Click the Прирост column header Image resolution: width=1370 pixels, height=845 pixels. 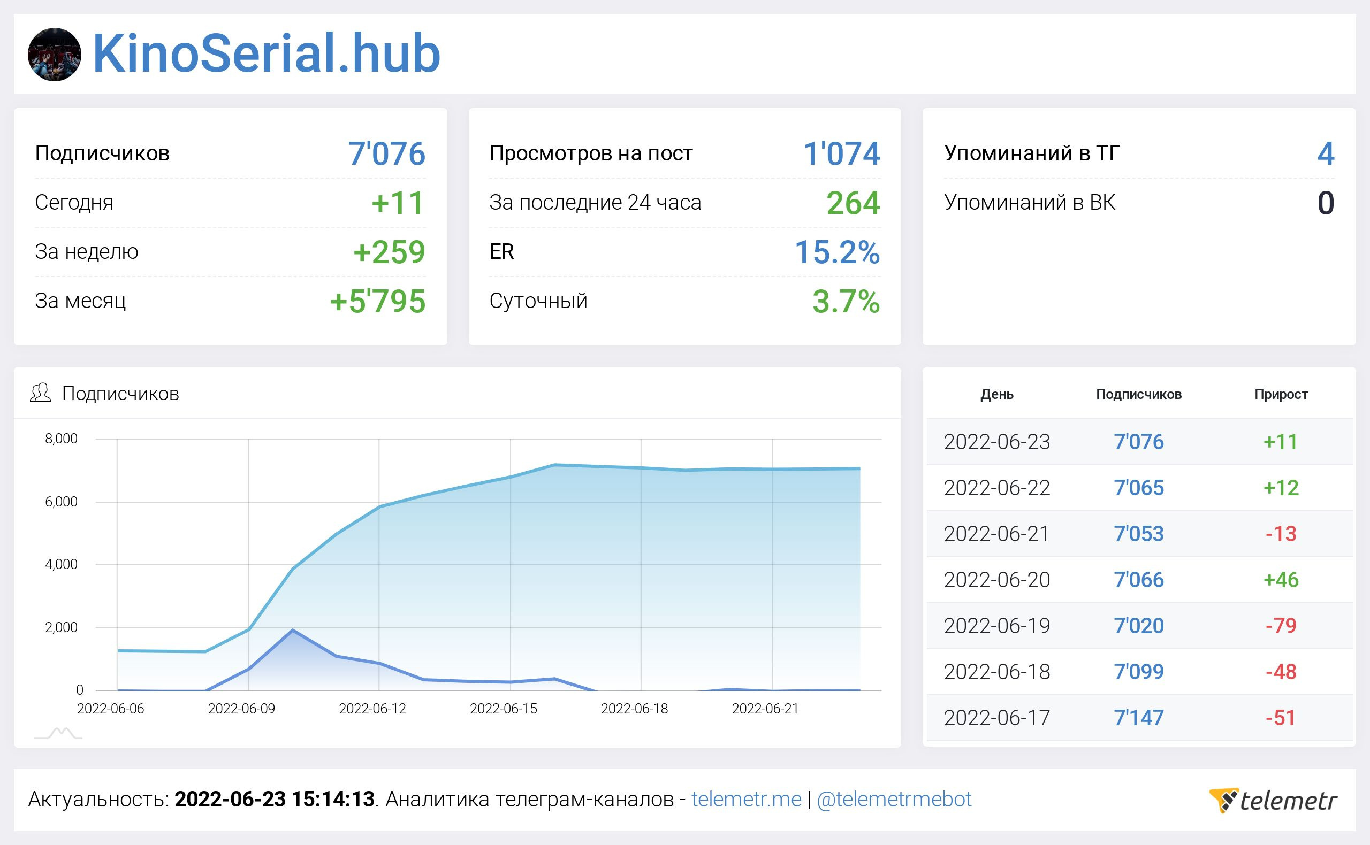[x=1281, y=395]
